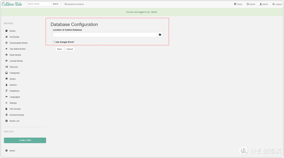This screenshot has height=158, width=284.
Task: Click the Downloaded Books download icon
Action: point(7,43)
